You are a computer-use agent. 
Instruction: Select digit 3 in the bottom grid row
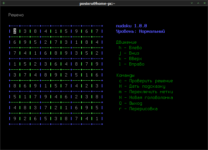56,119
